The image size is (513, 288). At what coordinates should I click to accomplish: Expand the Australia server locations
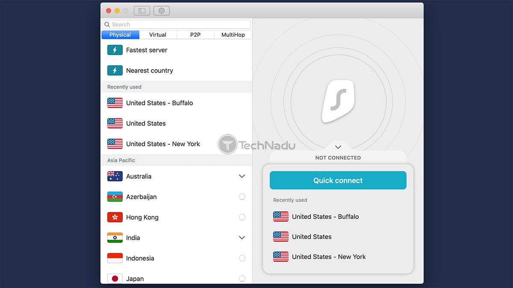tap(242, 176)
